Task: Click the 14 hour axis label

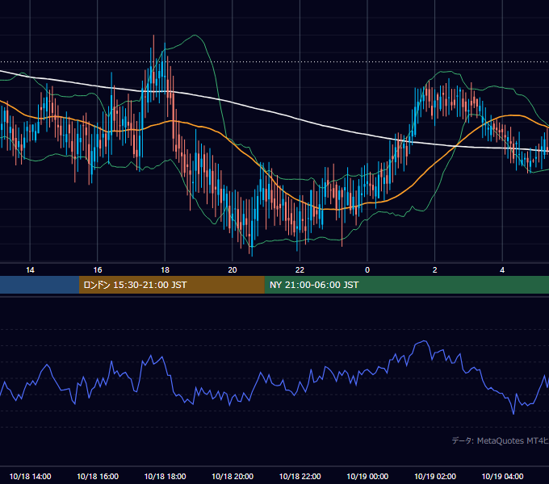Action: 30,270
